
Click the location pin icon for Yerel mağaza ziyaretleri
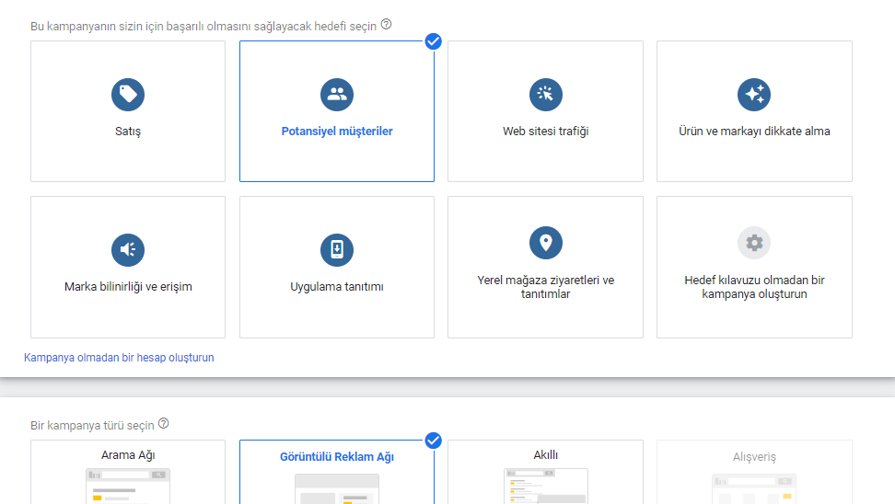tap(545, 243)
